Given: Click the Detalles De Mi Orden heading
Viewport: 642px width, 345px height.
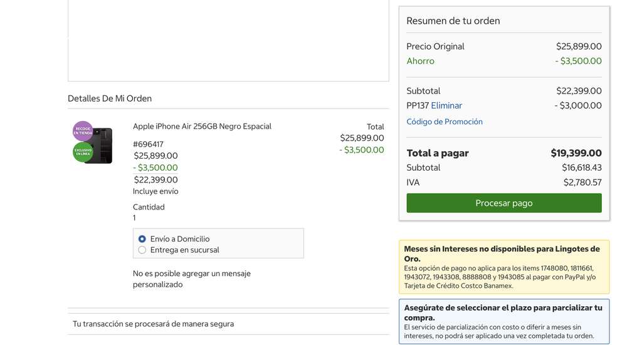Looking at the screenshot, I should click(110, 98).
